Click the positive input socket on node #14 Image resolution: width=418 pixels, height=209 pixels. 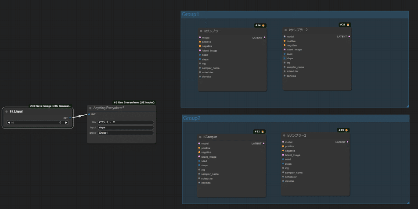200,42
